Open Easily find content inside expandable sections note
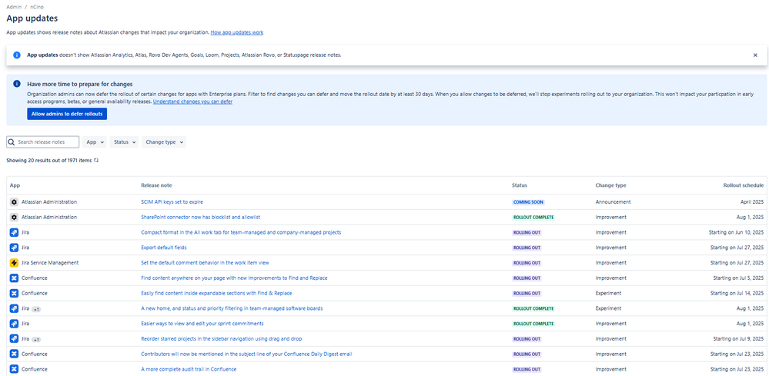The width and height of the screenshot is (769, 376). point(216,293)
